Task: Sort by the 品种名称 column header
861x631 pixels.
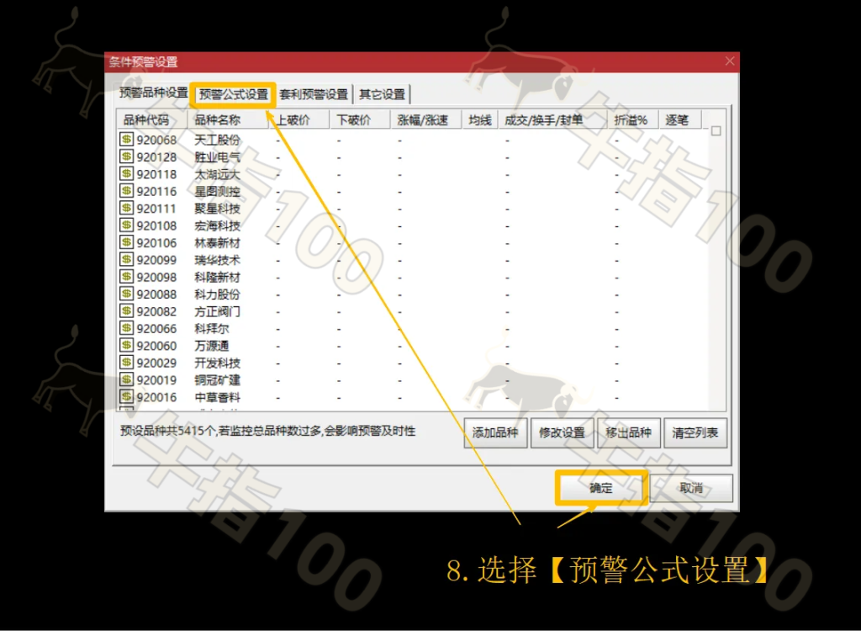Action: pyautogui.click(x=228, y=119)
